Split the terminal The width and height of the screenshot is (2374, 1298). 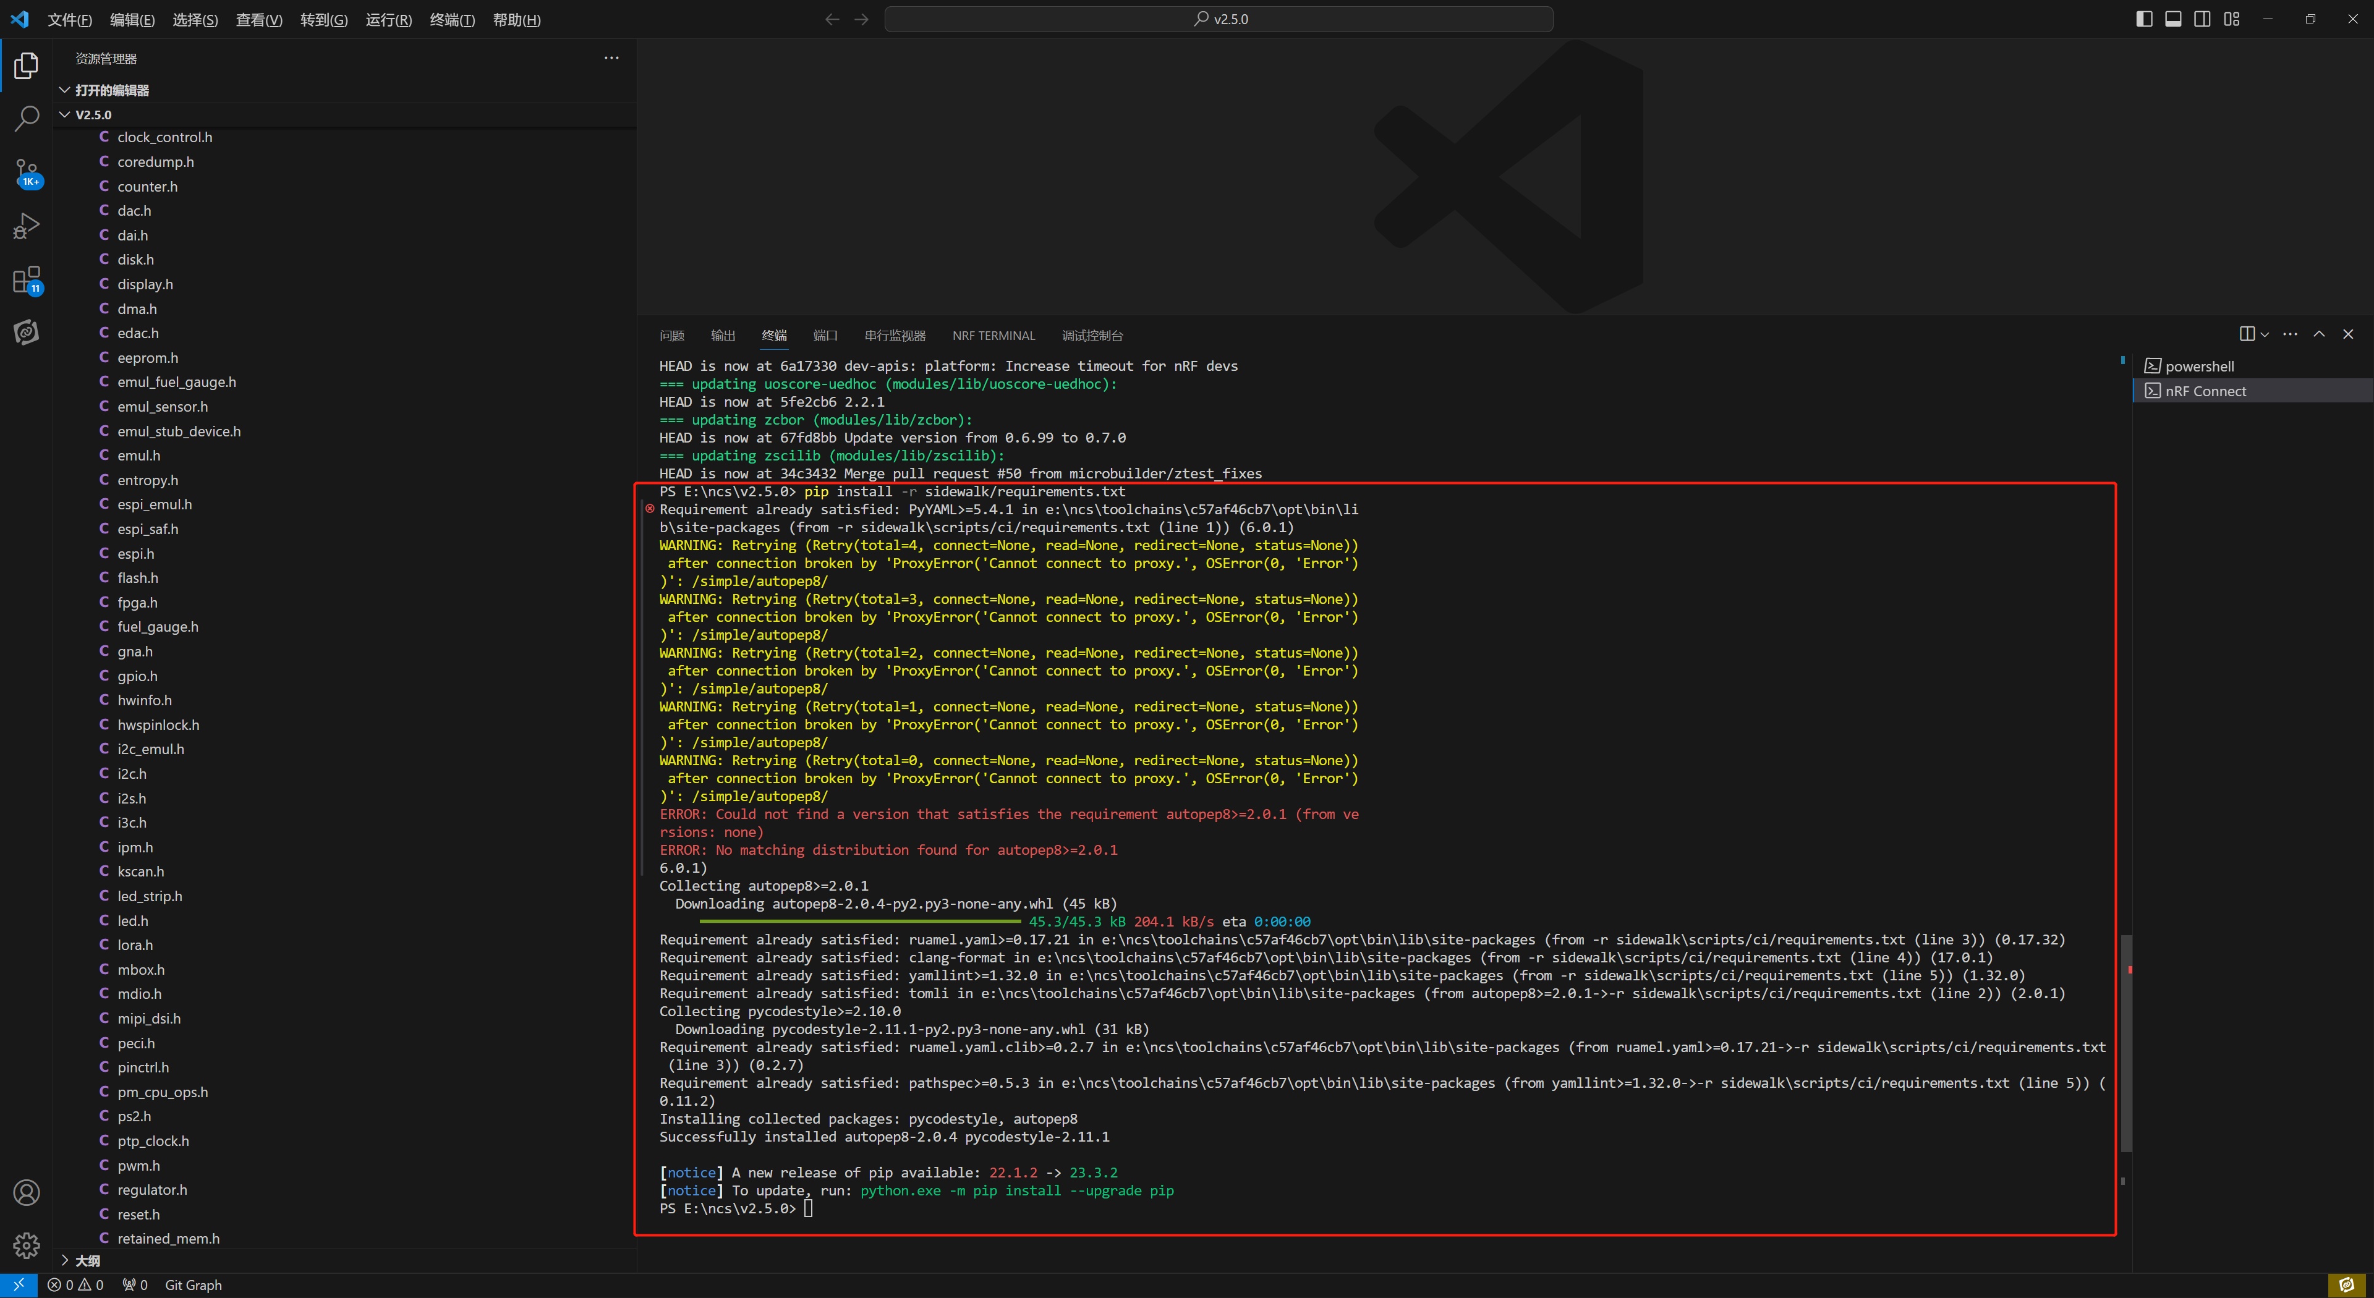(x=2247, y=334)
